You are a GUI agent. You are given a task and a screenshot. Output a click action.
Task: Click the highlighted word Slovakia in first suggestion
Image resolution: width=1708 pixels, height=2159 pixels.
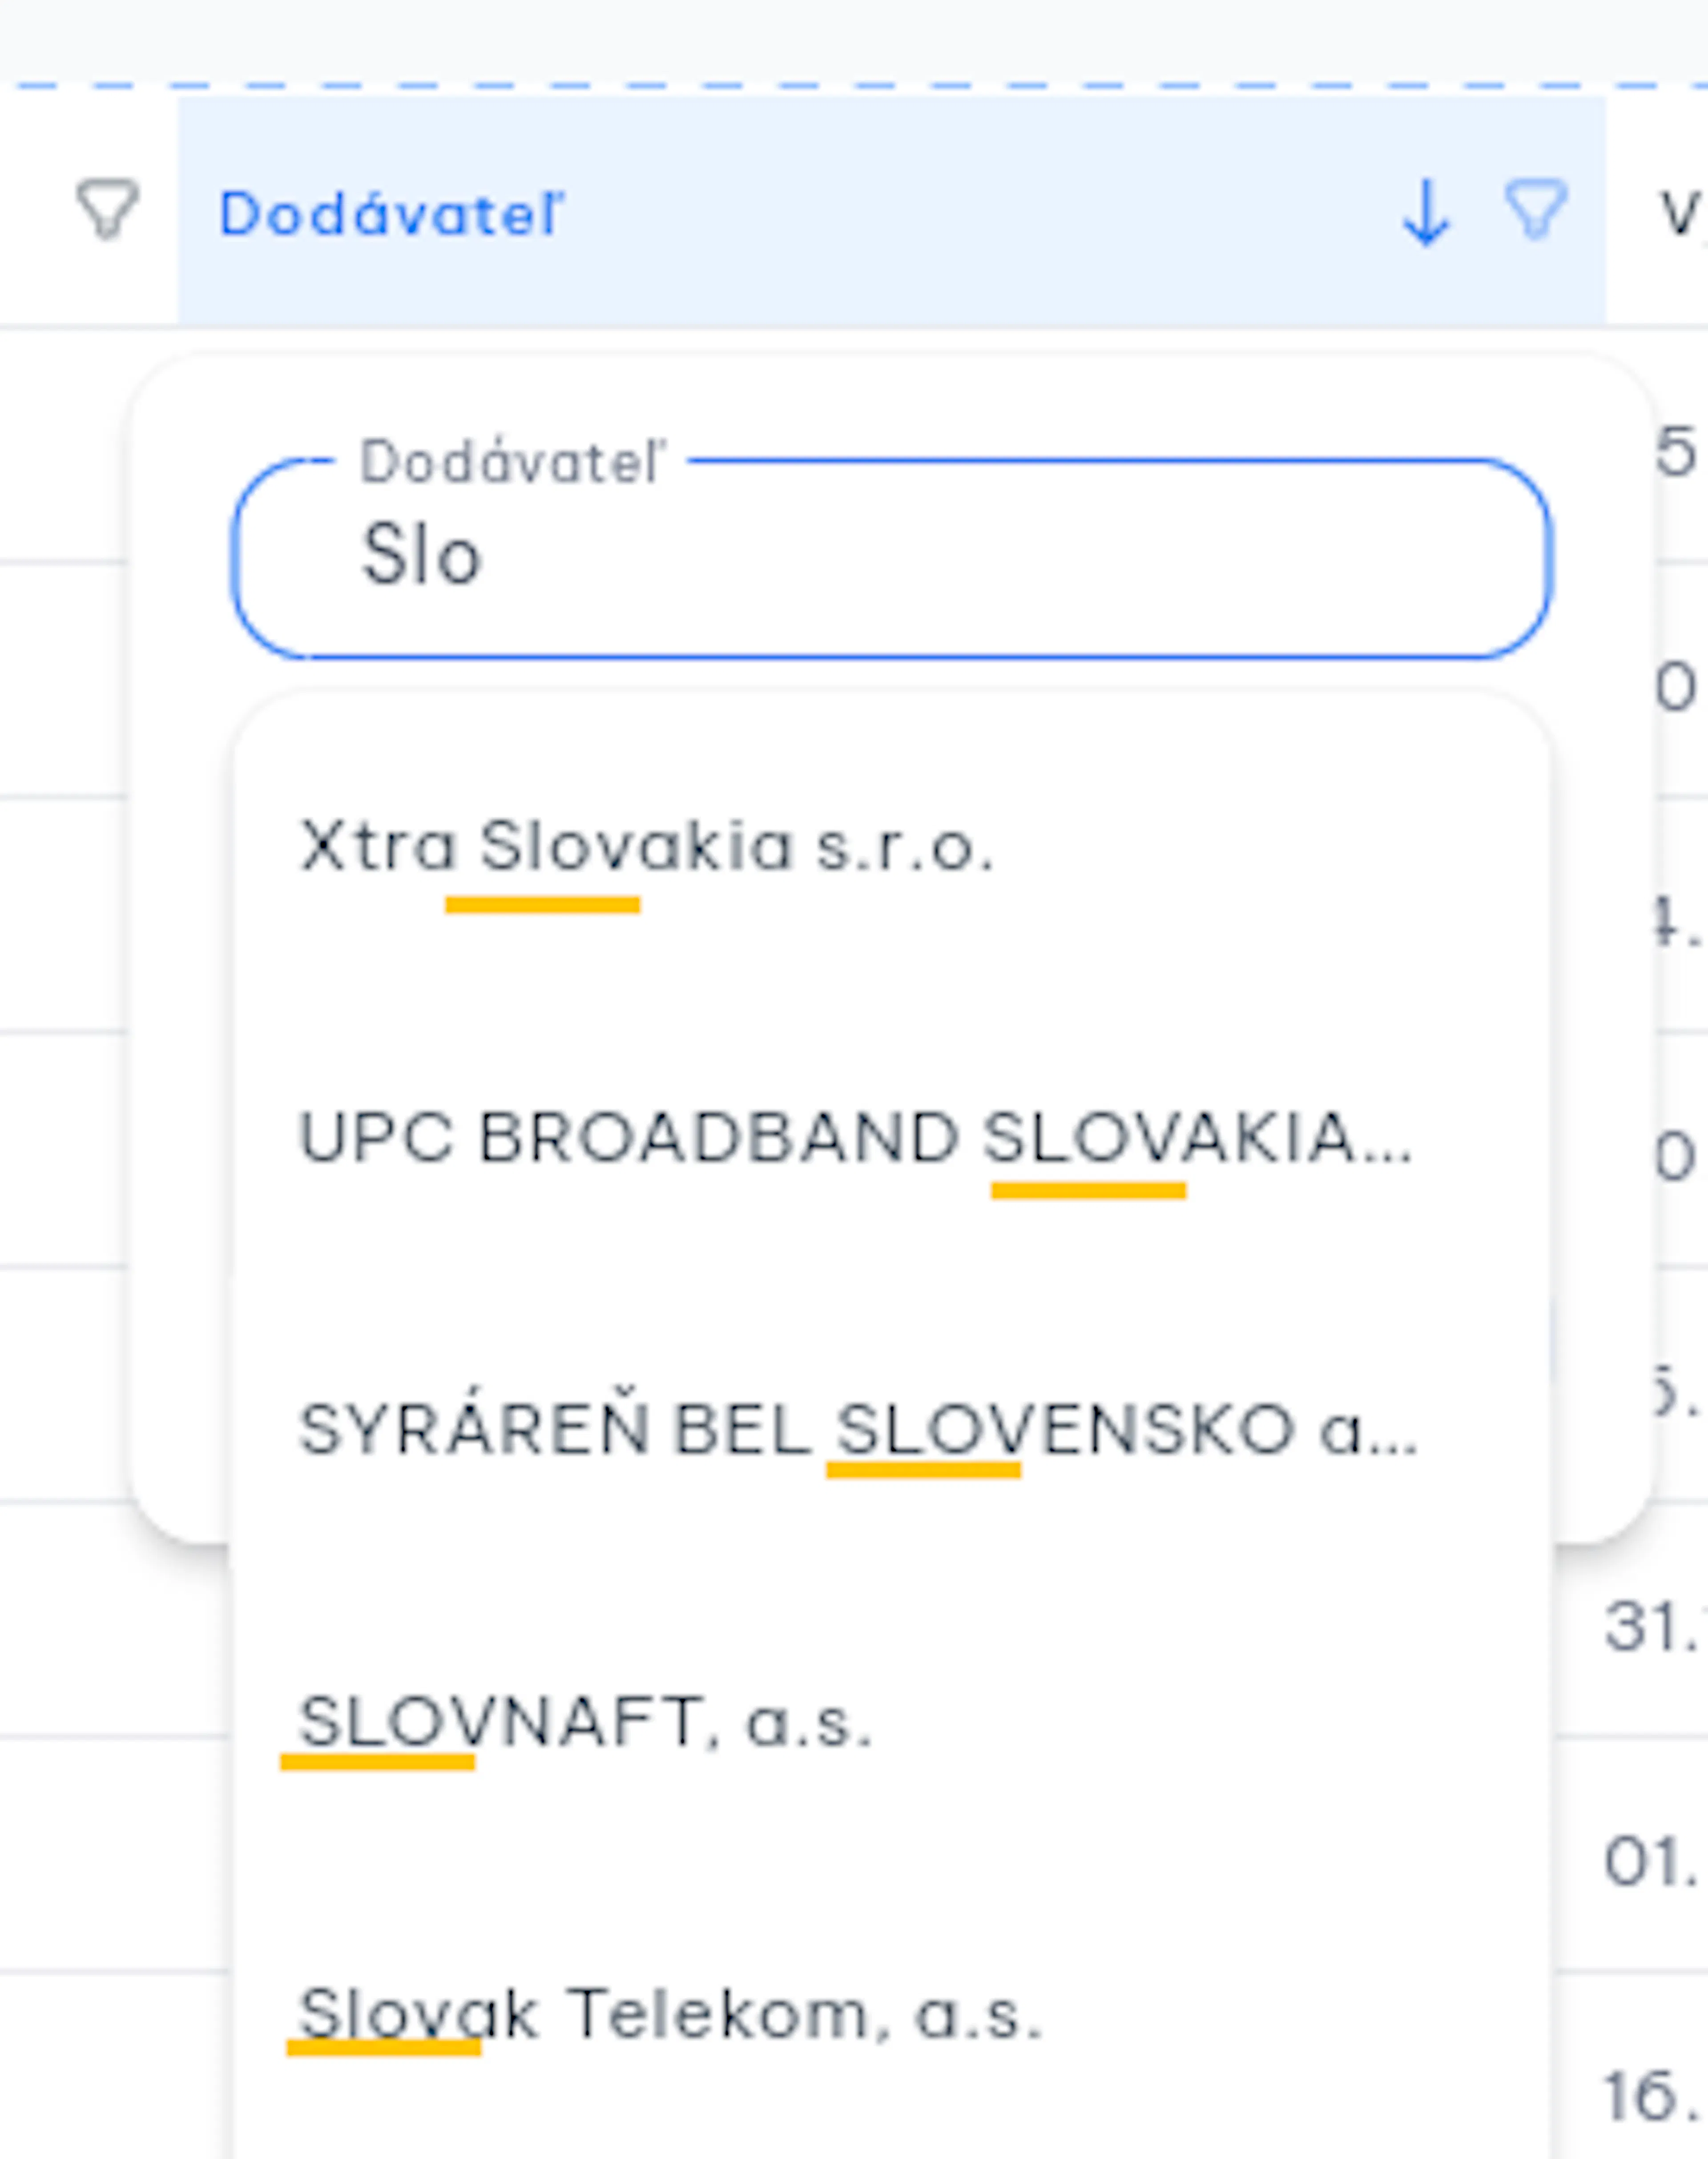[x=637, y=846]
